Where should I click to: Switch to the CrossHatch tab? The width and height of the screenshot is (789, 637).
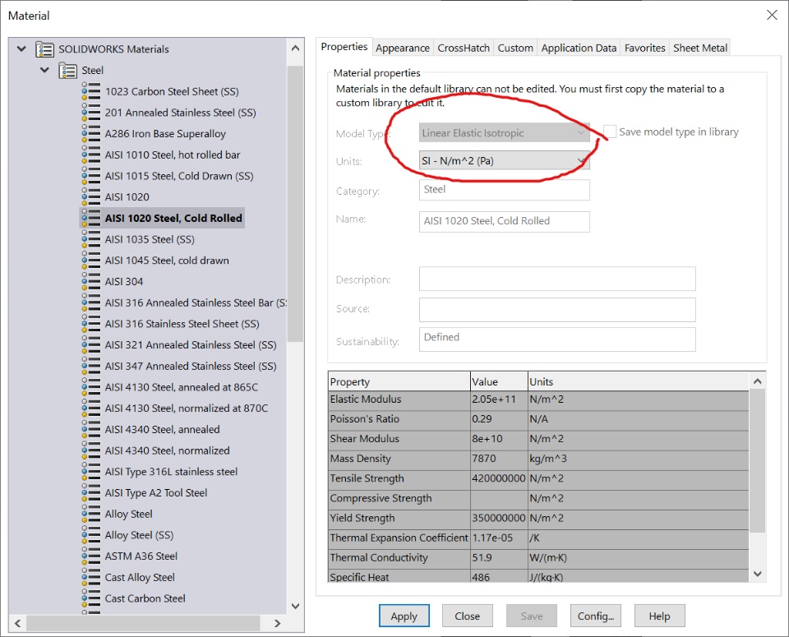(464, 48)
